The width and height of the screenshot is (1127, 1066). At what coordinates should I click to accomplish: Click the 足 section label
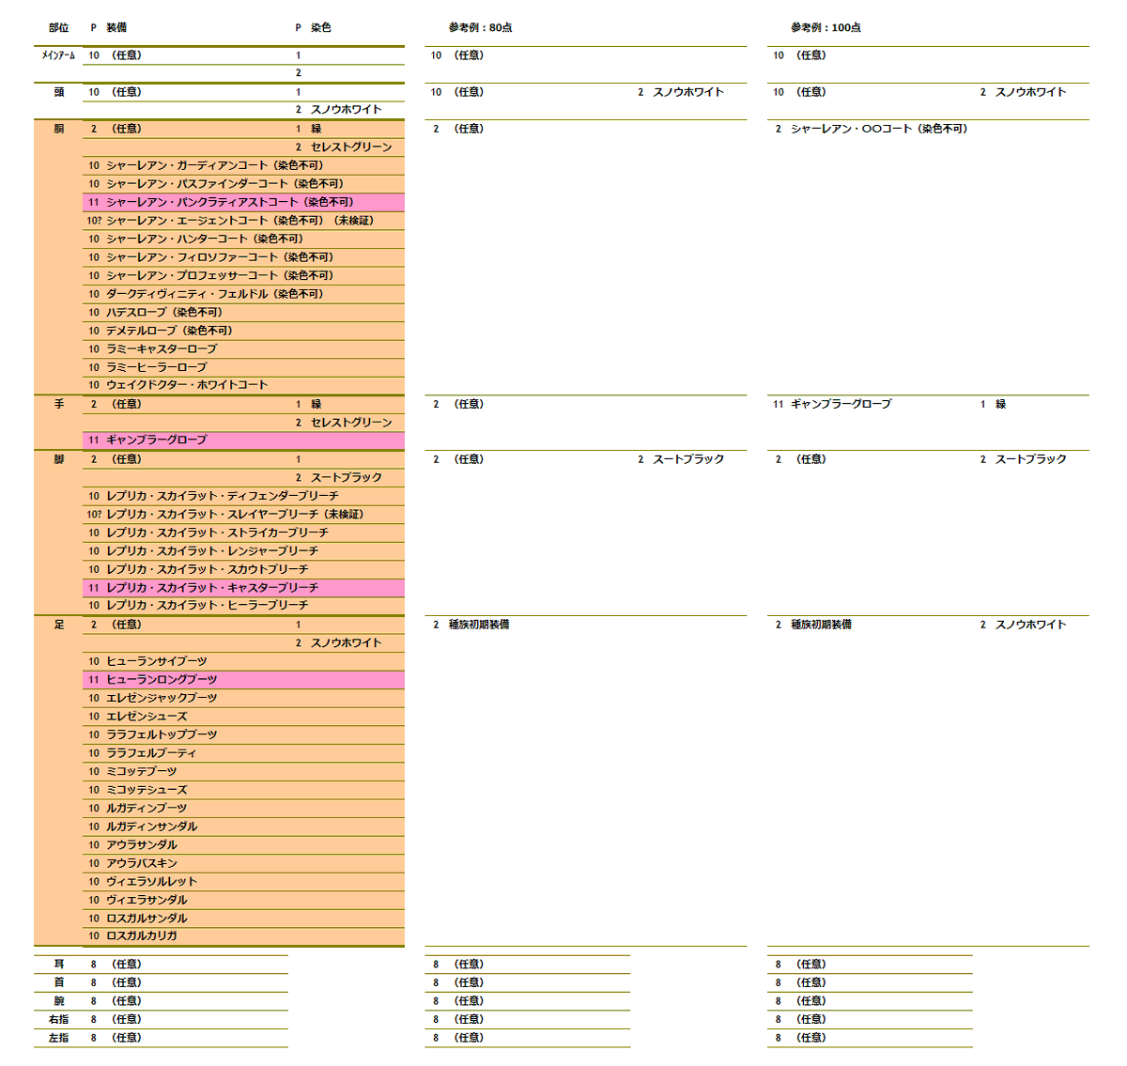coord(58,625)
